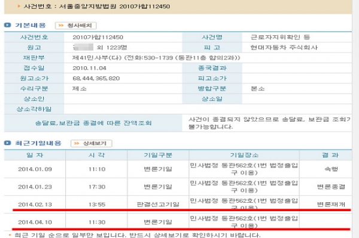Click the 기본내용 section bullet icon
The width and height of the screenshot is (359, 238).
point(8,25)
